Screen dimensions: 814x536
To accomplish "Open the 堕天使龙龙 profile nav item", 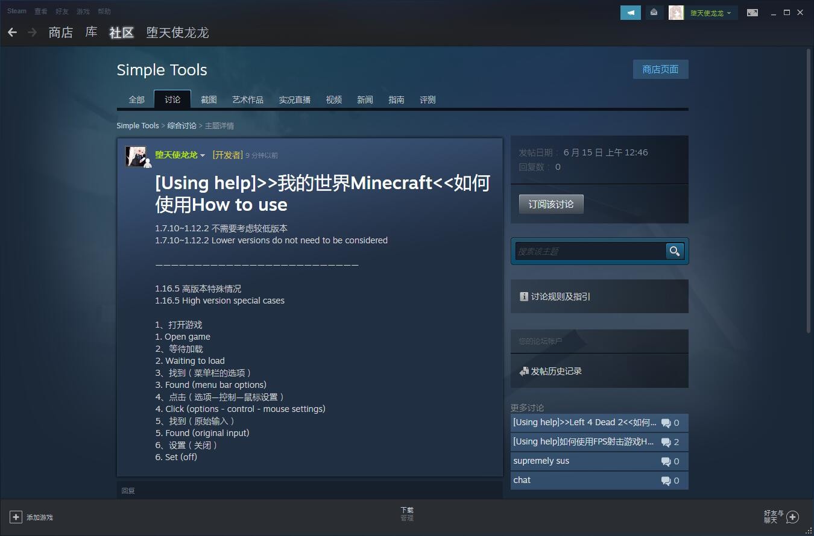I will pos(177,33).
